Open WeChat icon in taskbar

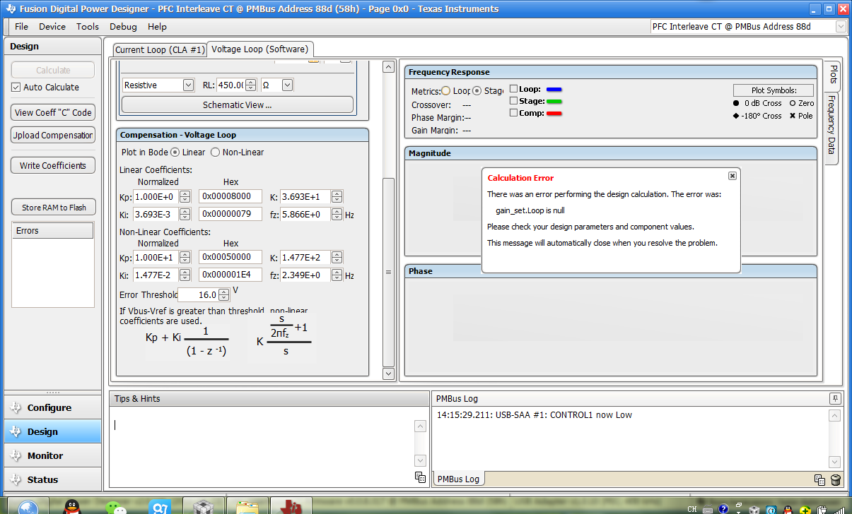[x=116, y=507]
